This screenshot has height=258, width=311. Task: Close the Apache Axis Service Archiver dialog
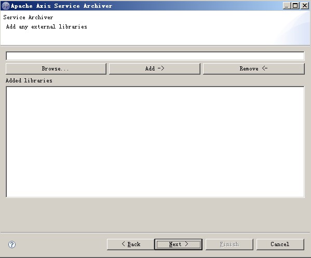tap(304, 6)
